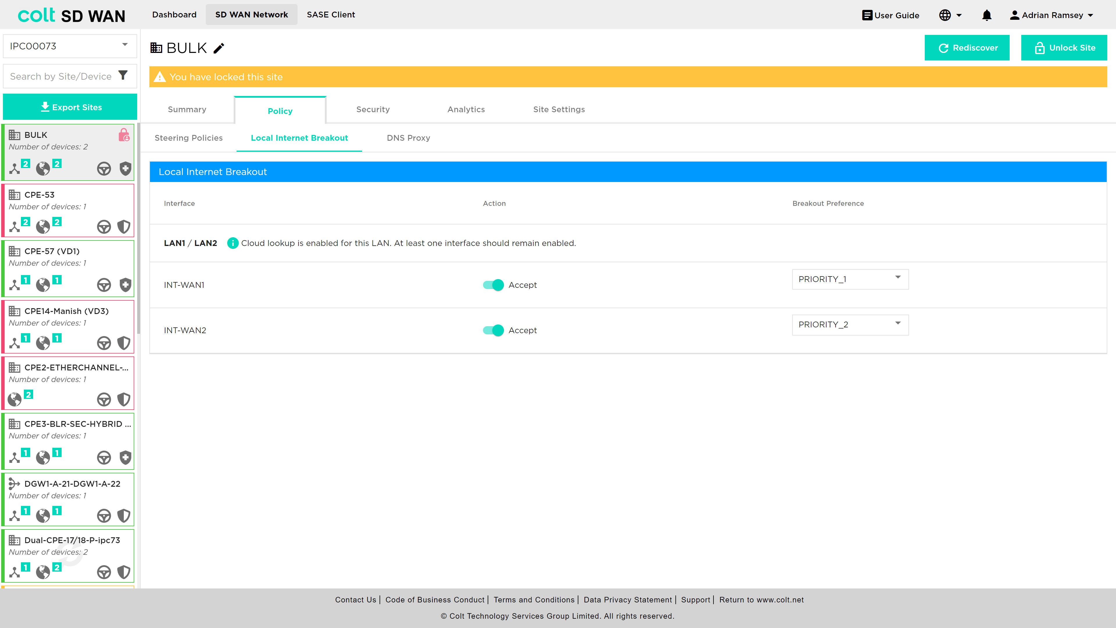Open the PRIORITY_2 breakout preference dropdown

[850, 325]
